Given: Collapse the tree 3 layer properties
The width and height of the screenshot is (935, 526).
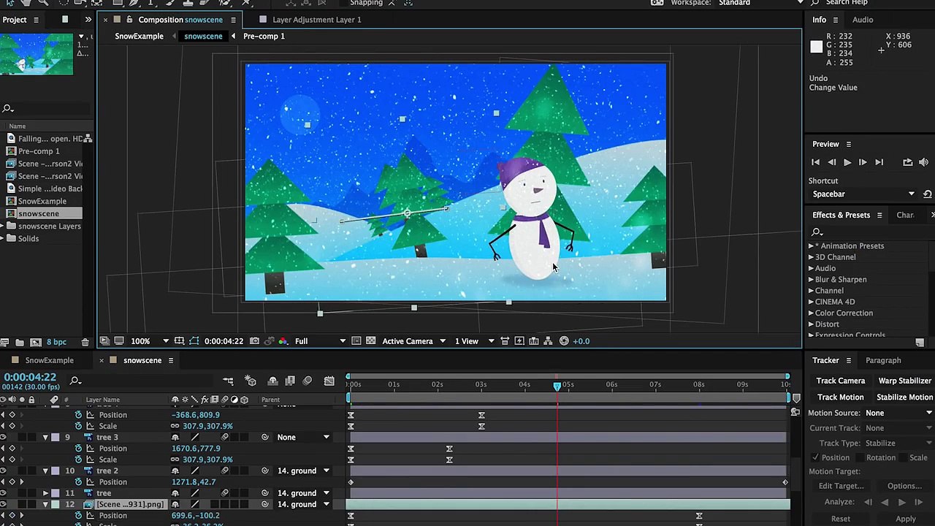Looking at the screenshot, I should (x=45, y=437).
